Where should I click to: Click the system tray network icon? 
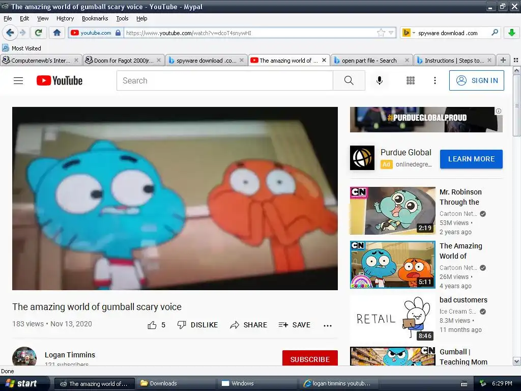(x=483, y=384)
